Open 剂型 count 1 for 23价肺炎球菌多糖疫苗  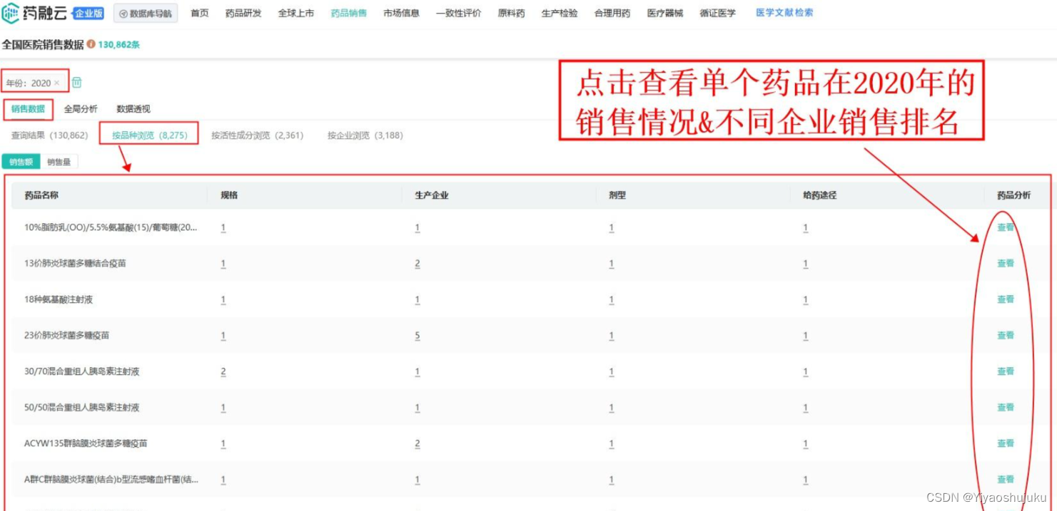pos(612,336)
